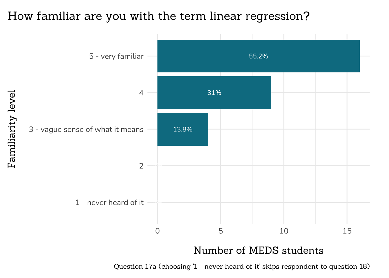Click the '1 - never heard of it' label
The image size is (389, 278).
pyautogui.click(x=109, y=202)
